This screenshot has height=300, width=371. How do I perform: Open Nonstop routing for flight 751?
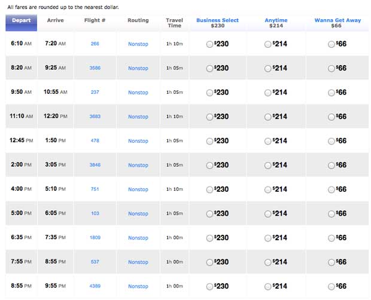tap(138, 189)
